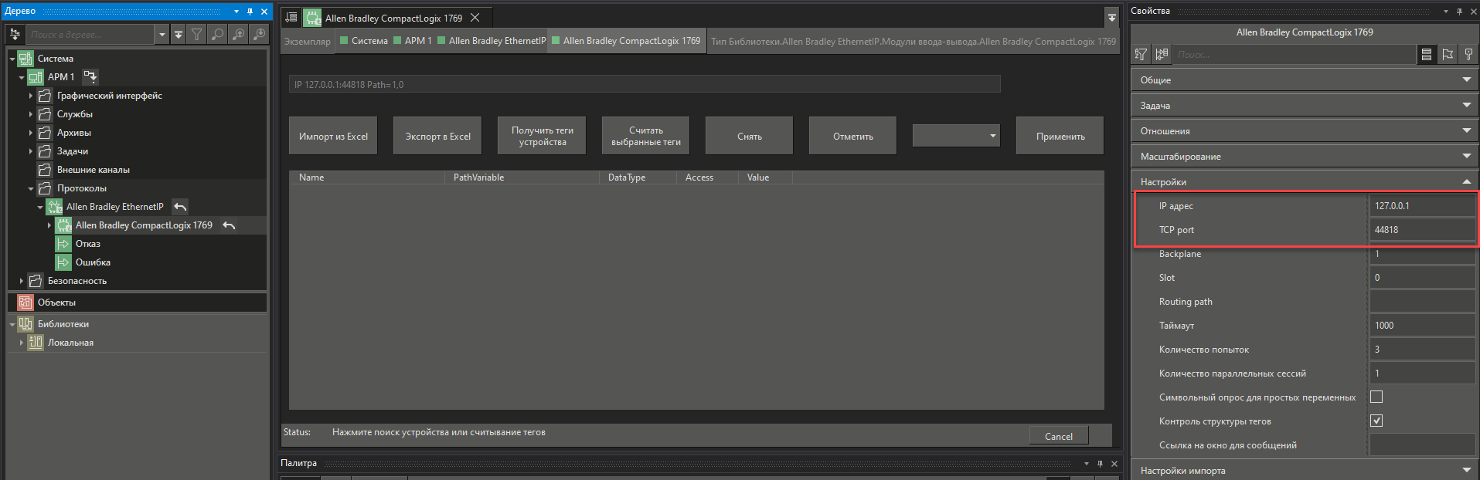Click the IP адрес value field
This screenshot has height=480, width=1480.
[x=1422, y=205]
